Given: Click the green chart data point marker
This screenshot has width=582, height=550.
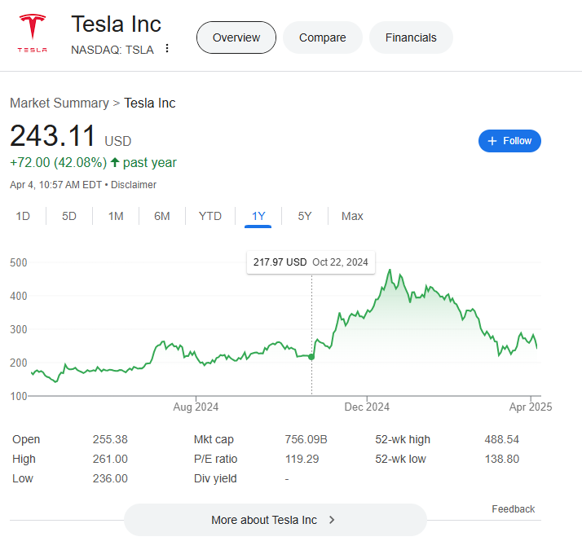Looking at the screenshot, I should [311, 357].
